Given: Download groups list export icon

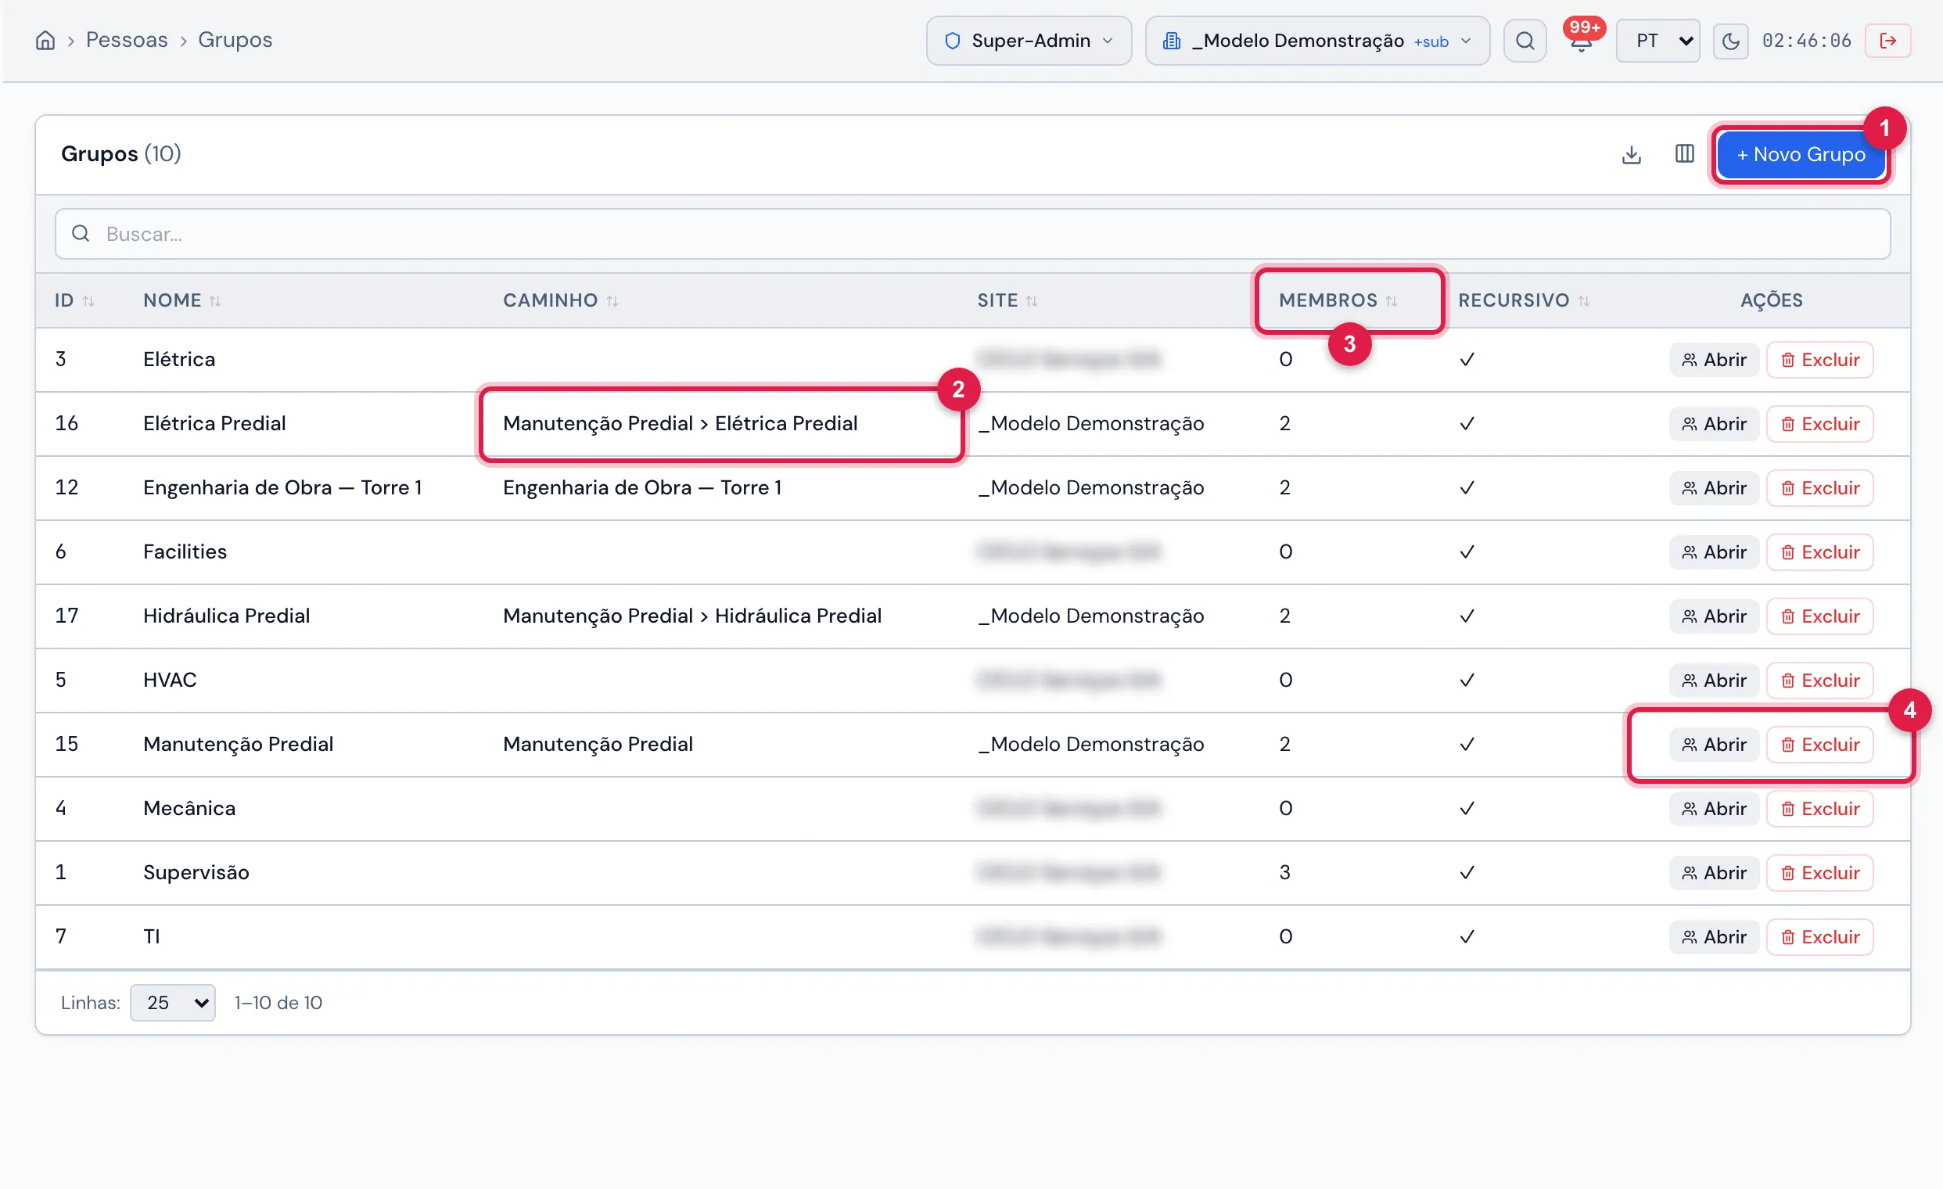Looking at the screenshot, I should coord(1631,154).
